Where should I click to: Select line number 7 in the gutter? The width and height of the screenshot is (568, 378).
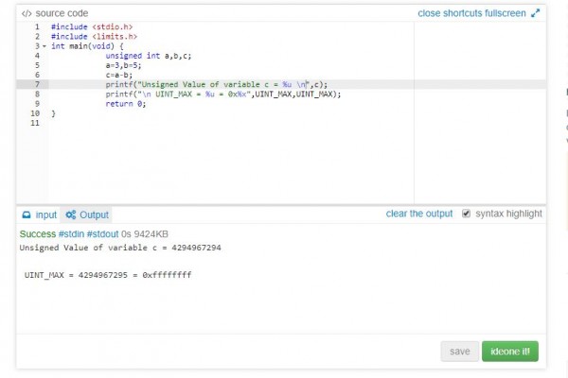point(36,84)
